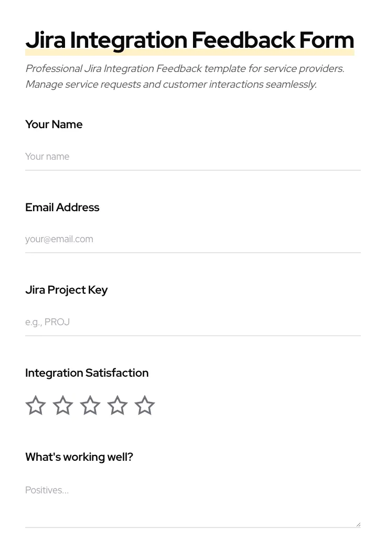Click the form description paragraph
The width and height of the screenshot is (386, 538).
pyautogui.click(x=185, y=76)
